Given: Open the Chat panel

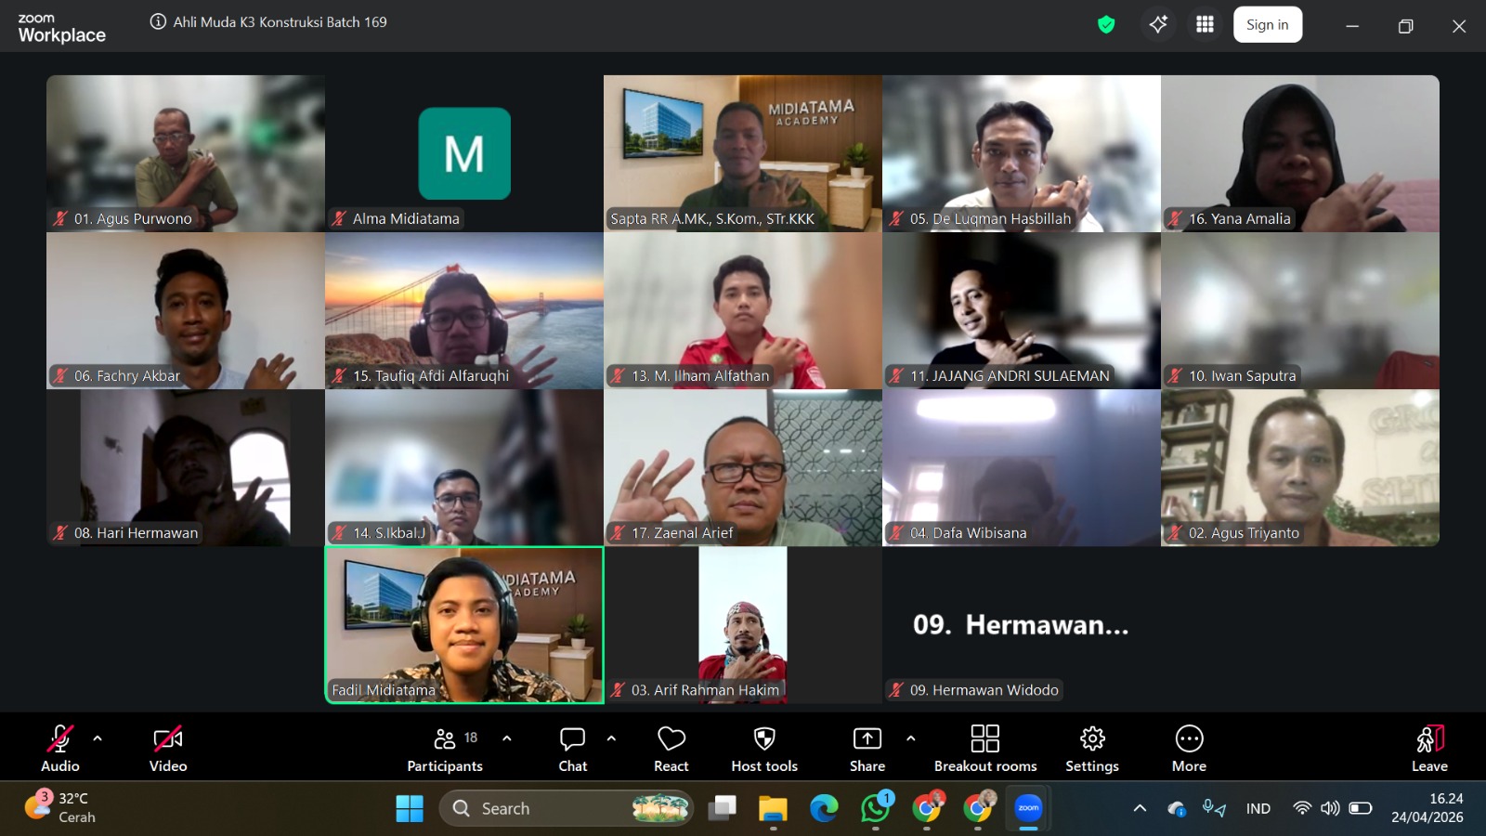Looking at the screenshot, I should pos(572,748).
